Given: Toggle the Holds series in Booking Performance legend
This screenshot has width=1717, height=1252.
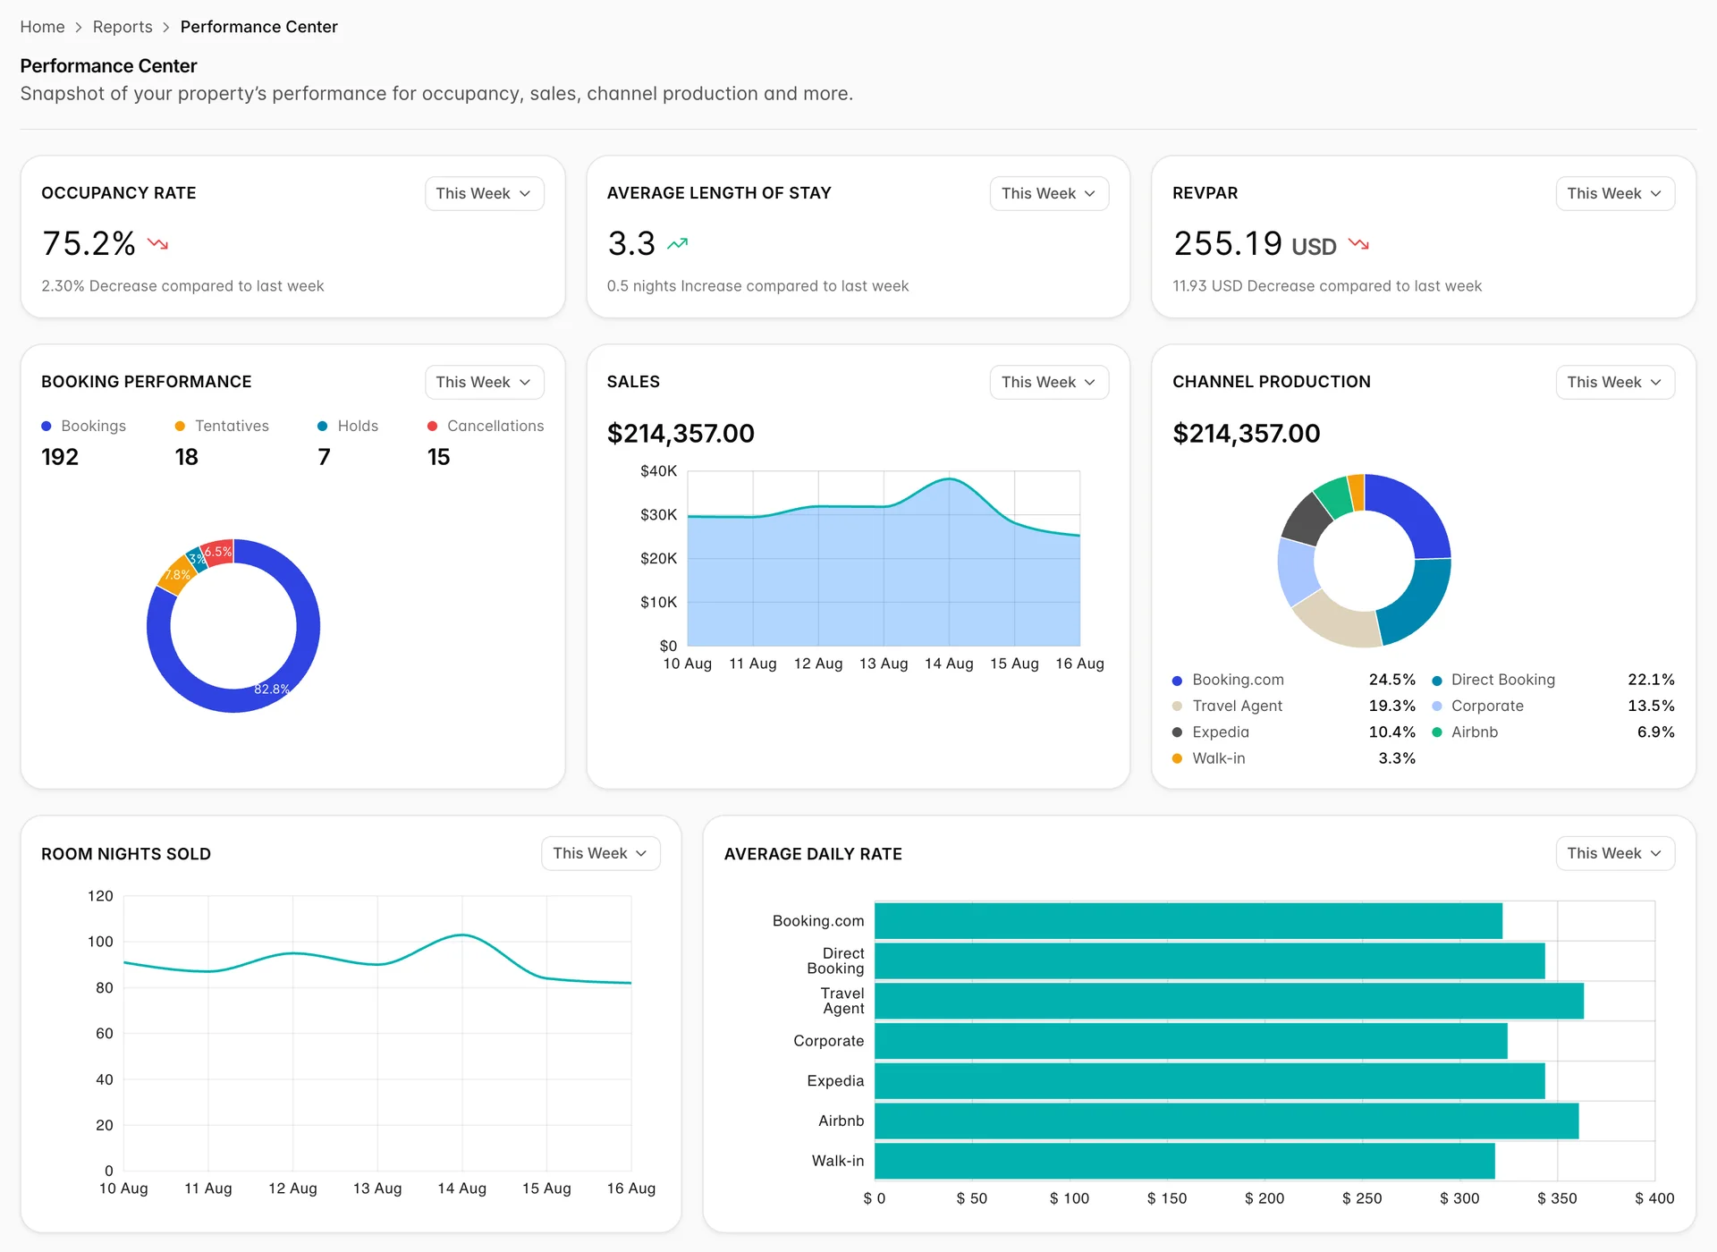Looking at the screenshot, I should [348, 427].
